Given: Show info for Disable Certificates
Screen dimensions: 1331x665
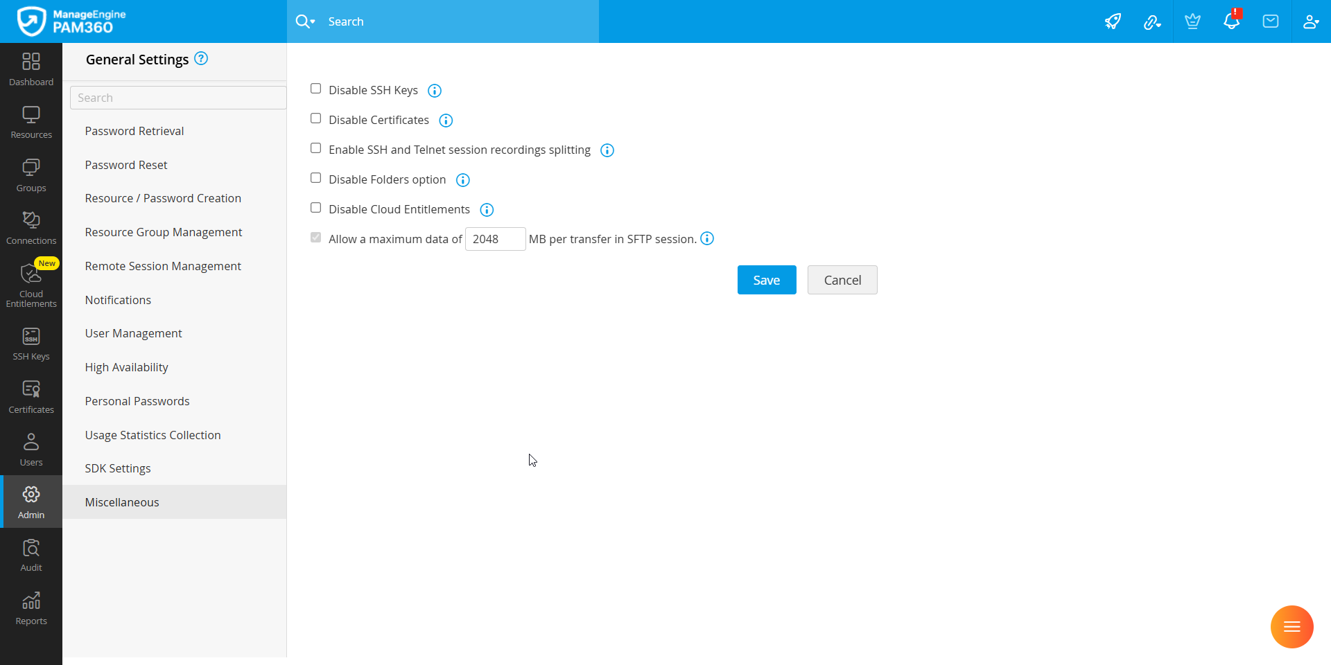Looking at the screenshot, I should point(446,121).
